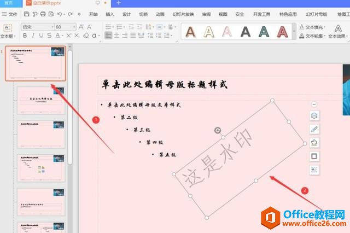Viewport: 350px width, 233px height.
Task: Click the floating minus collapse icon
Action: click(314, 104)
